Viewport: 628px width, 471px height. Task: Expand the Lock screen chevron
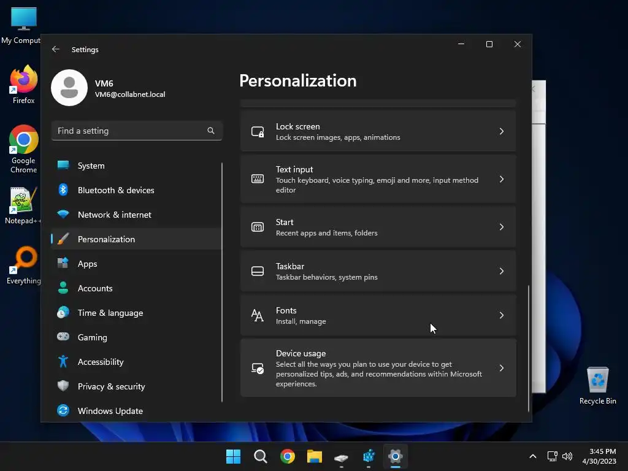coord(502,131)
